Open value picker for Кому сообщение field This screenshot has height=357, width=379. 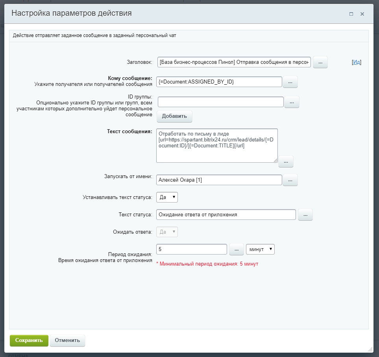290,82
